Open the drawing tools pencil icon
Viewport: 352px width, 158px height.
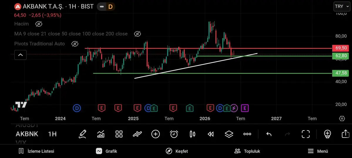[82, 134]
